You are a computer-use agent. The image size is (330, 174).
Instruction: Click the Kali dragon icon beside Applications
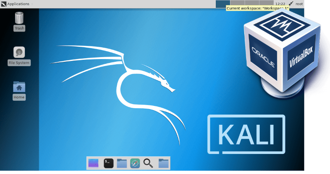pyautogui.click(x=4, y=4)
